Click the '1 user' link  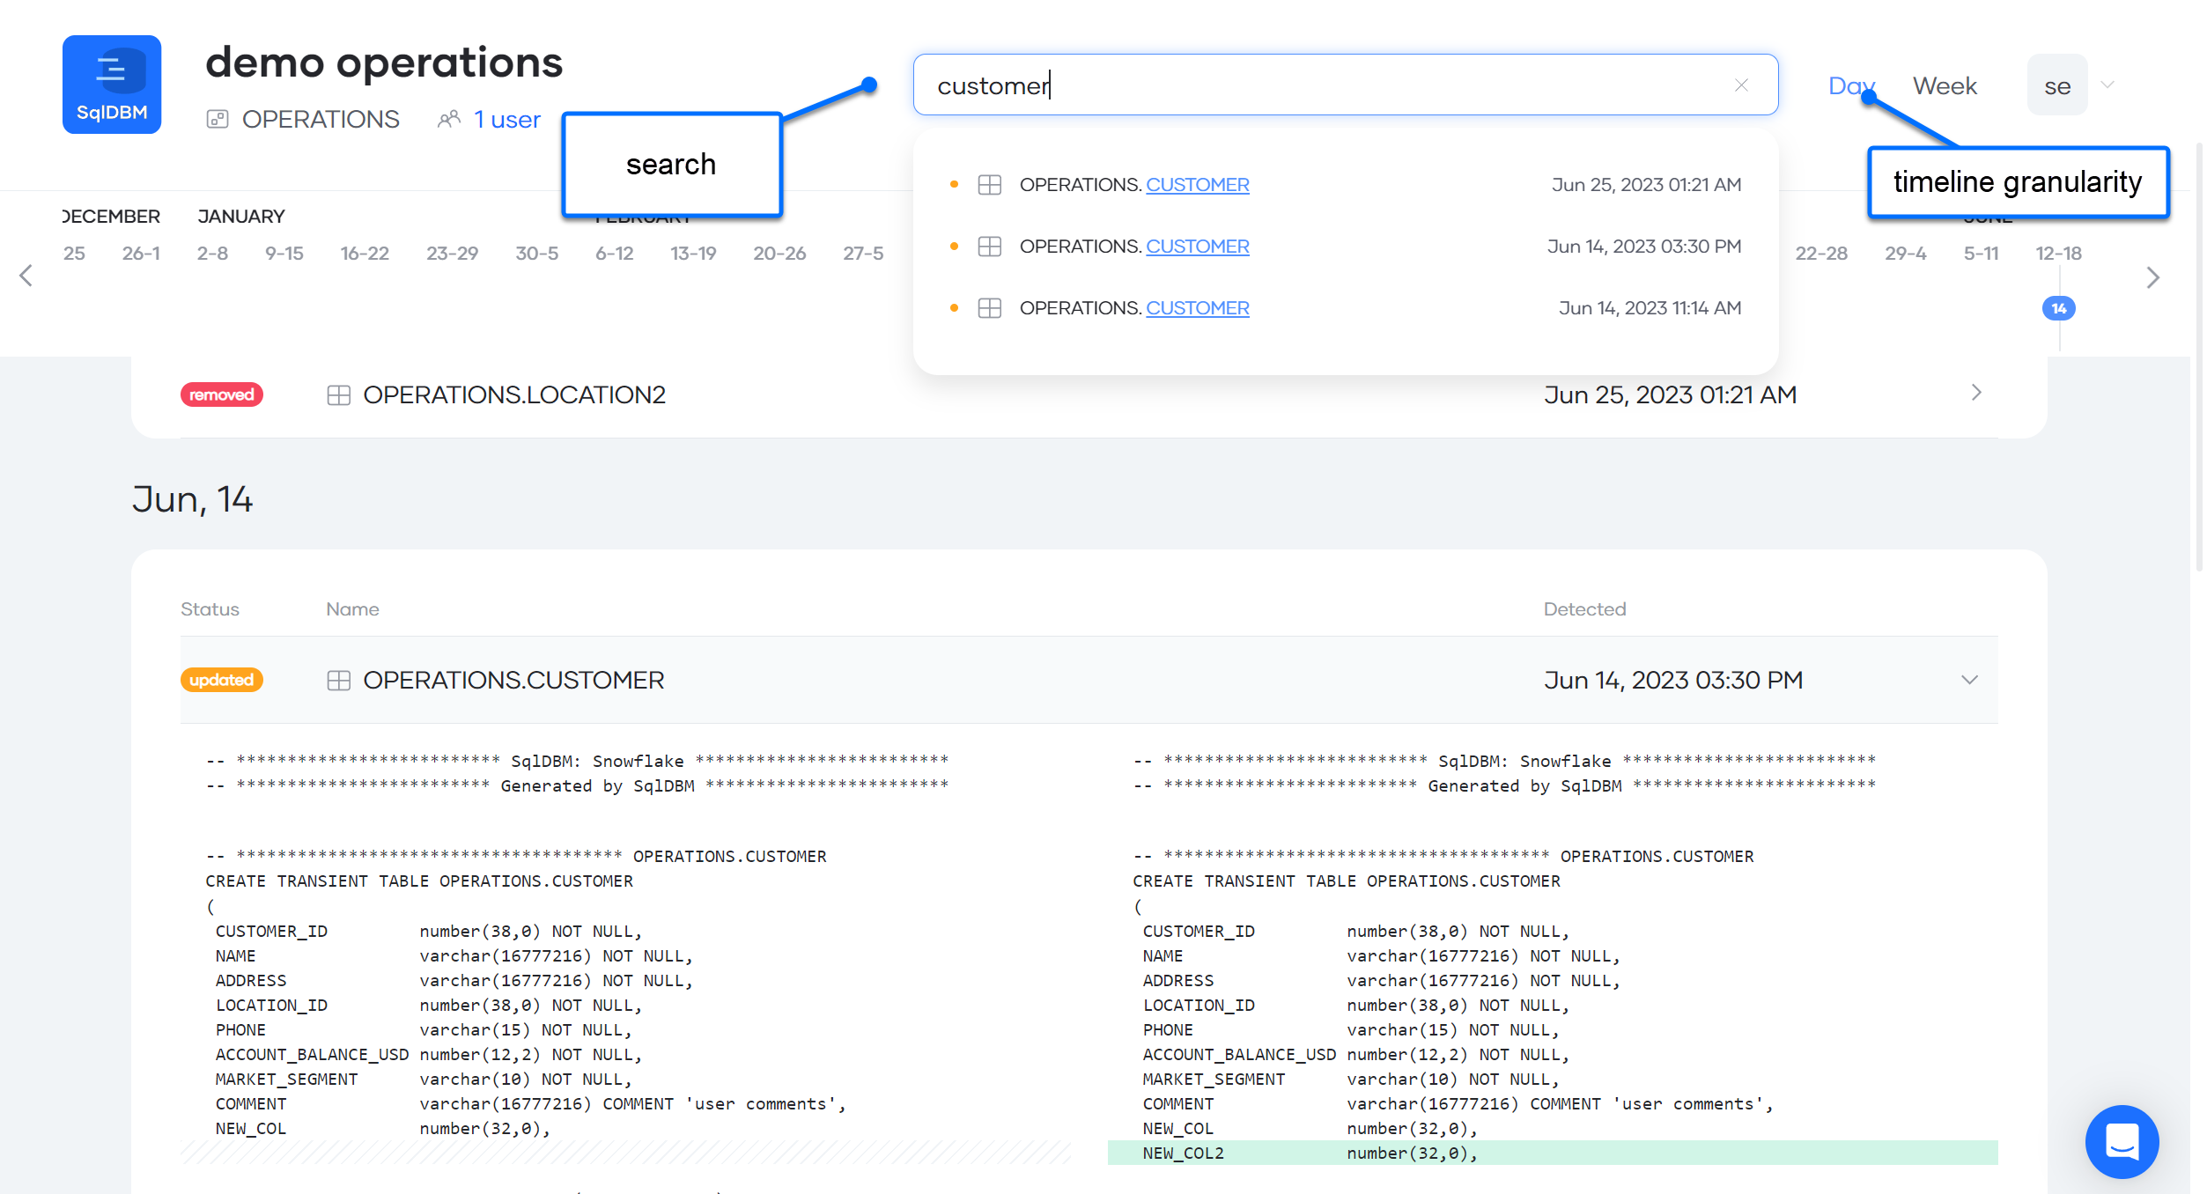click(506, 119)
